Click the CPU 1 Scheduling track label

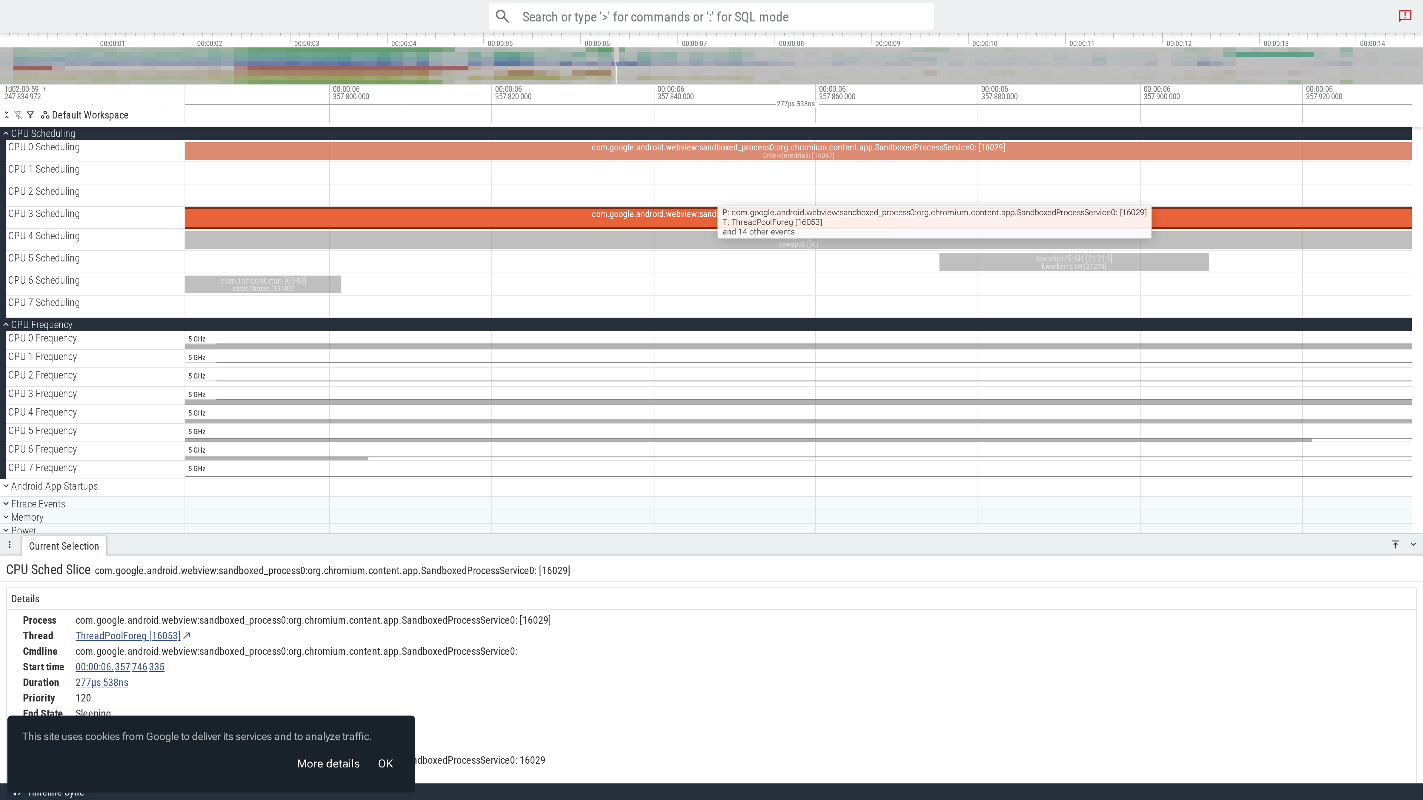pyautogui.click(x=44, y=169)
